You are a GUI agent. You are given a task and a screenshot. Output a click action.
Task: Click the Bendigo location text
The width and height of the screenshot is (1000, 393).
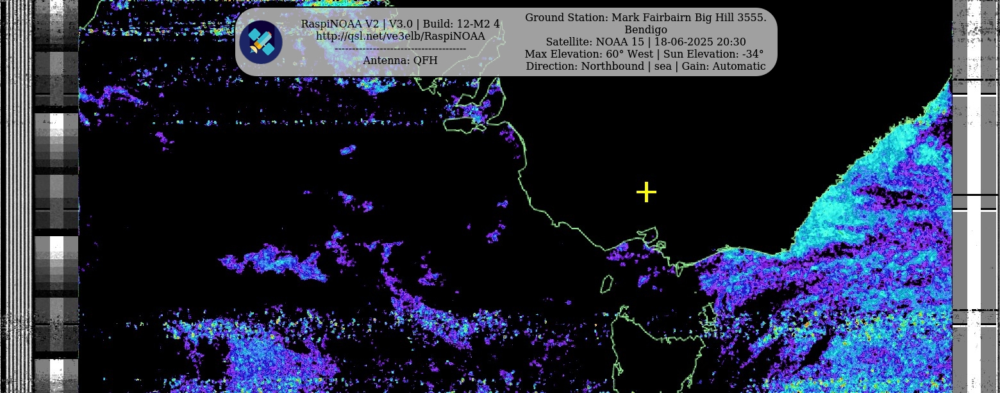pyautogui.click(x=645, y=29)
